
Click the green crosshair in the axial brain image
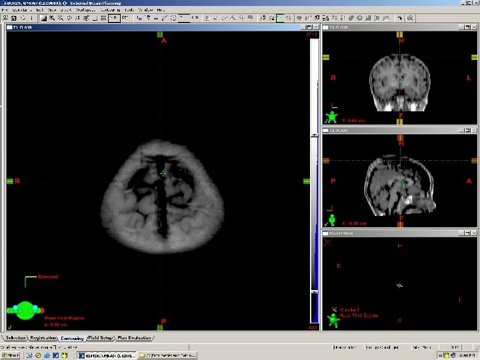(163, 173)
